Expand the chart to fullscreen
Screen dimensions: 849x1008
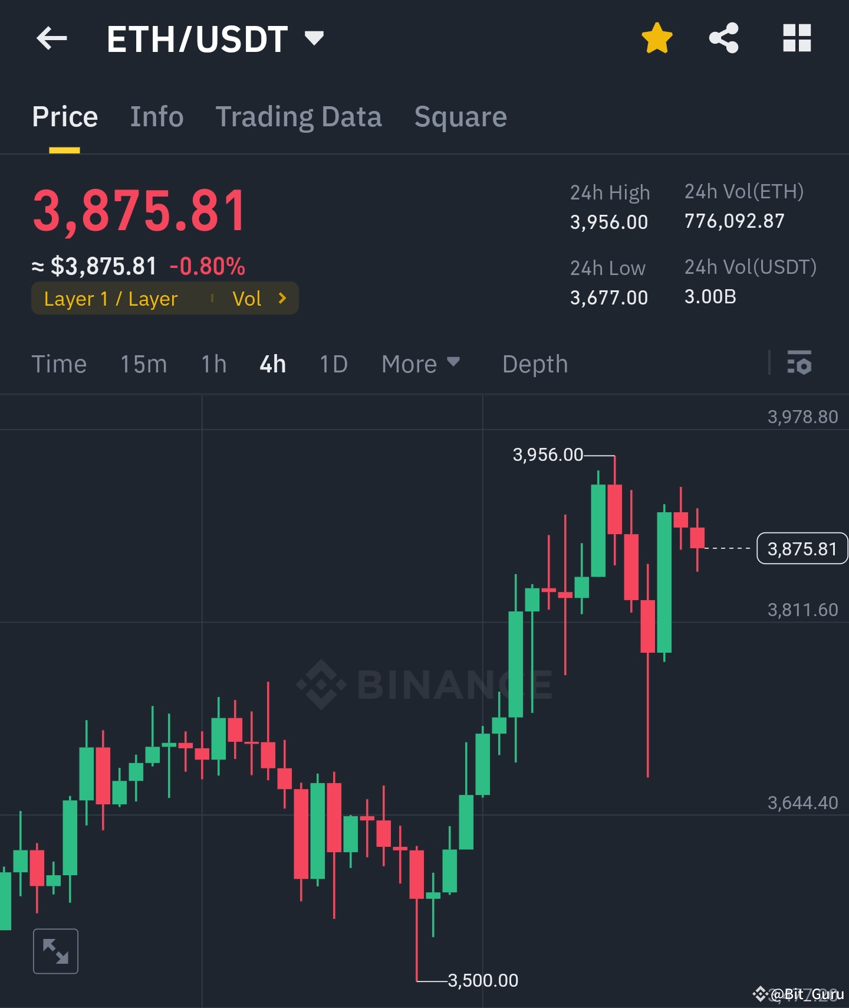[x=56, y=950]
